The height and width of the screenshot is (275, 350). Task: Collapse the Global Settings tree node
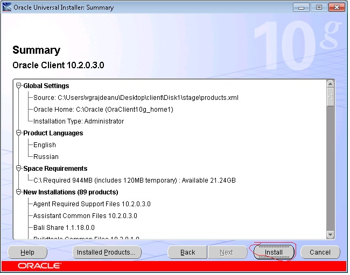point(19,86)
